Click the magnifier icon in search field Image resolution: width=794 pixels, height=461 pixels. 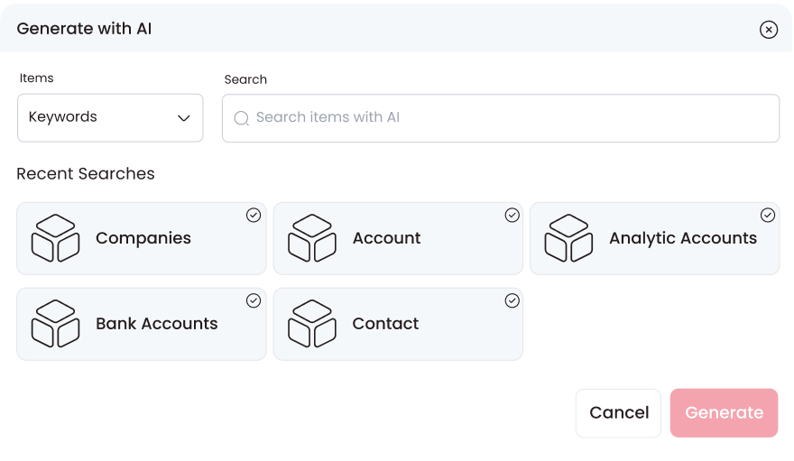coord(241,118)
